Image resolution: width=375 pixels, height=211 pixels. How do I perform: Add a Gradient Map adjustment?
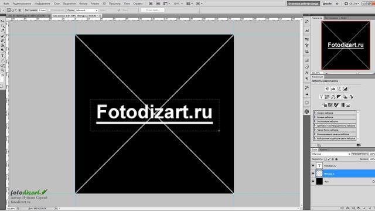pos(342,105)
